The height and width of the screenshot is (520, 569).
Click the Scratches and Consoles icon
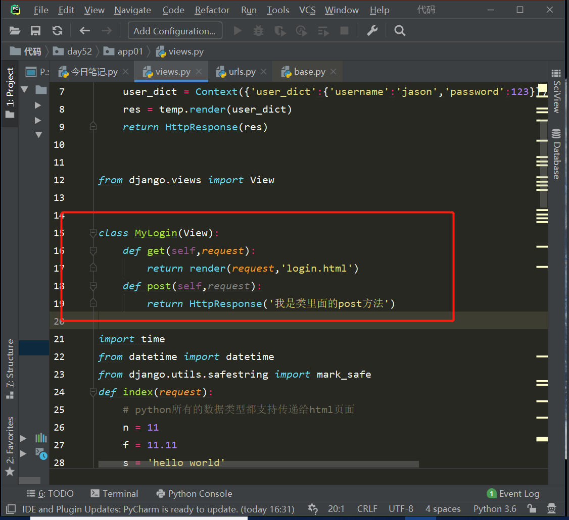41,454
